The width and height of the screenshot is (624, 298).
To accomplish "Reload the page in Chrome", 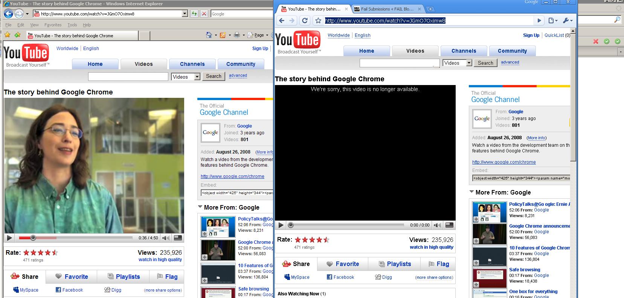I will [x=305, y=20].
